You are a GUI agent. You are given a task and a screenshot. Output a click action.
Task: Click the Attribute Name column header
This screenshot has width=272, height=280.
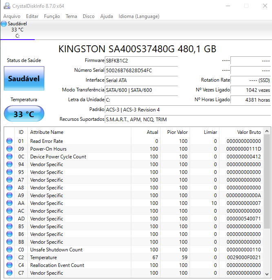pos(80,132)
